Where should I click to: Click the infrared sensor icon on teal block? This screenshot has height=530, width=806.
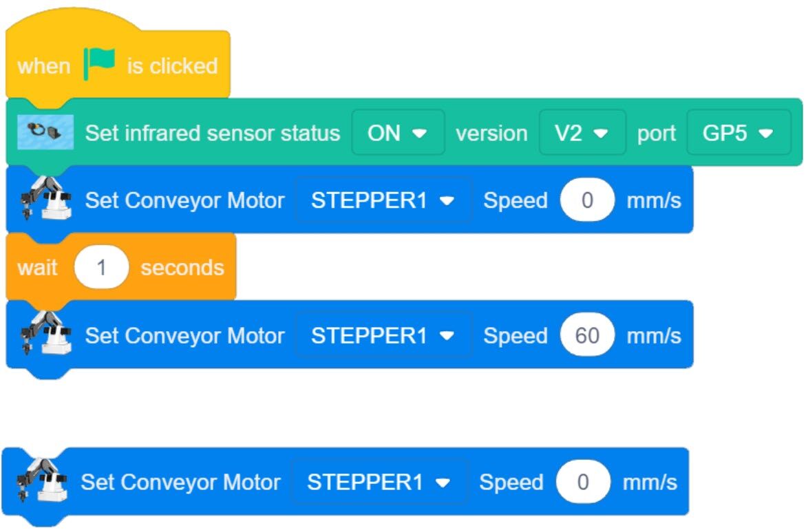click(45, 132)
